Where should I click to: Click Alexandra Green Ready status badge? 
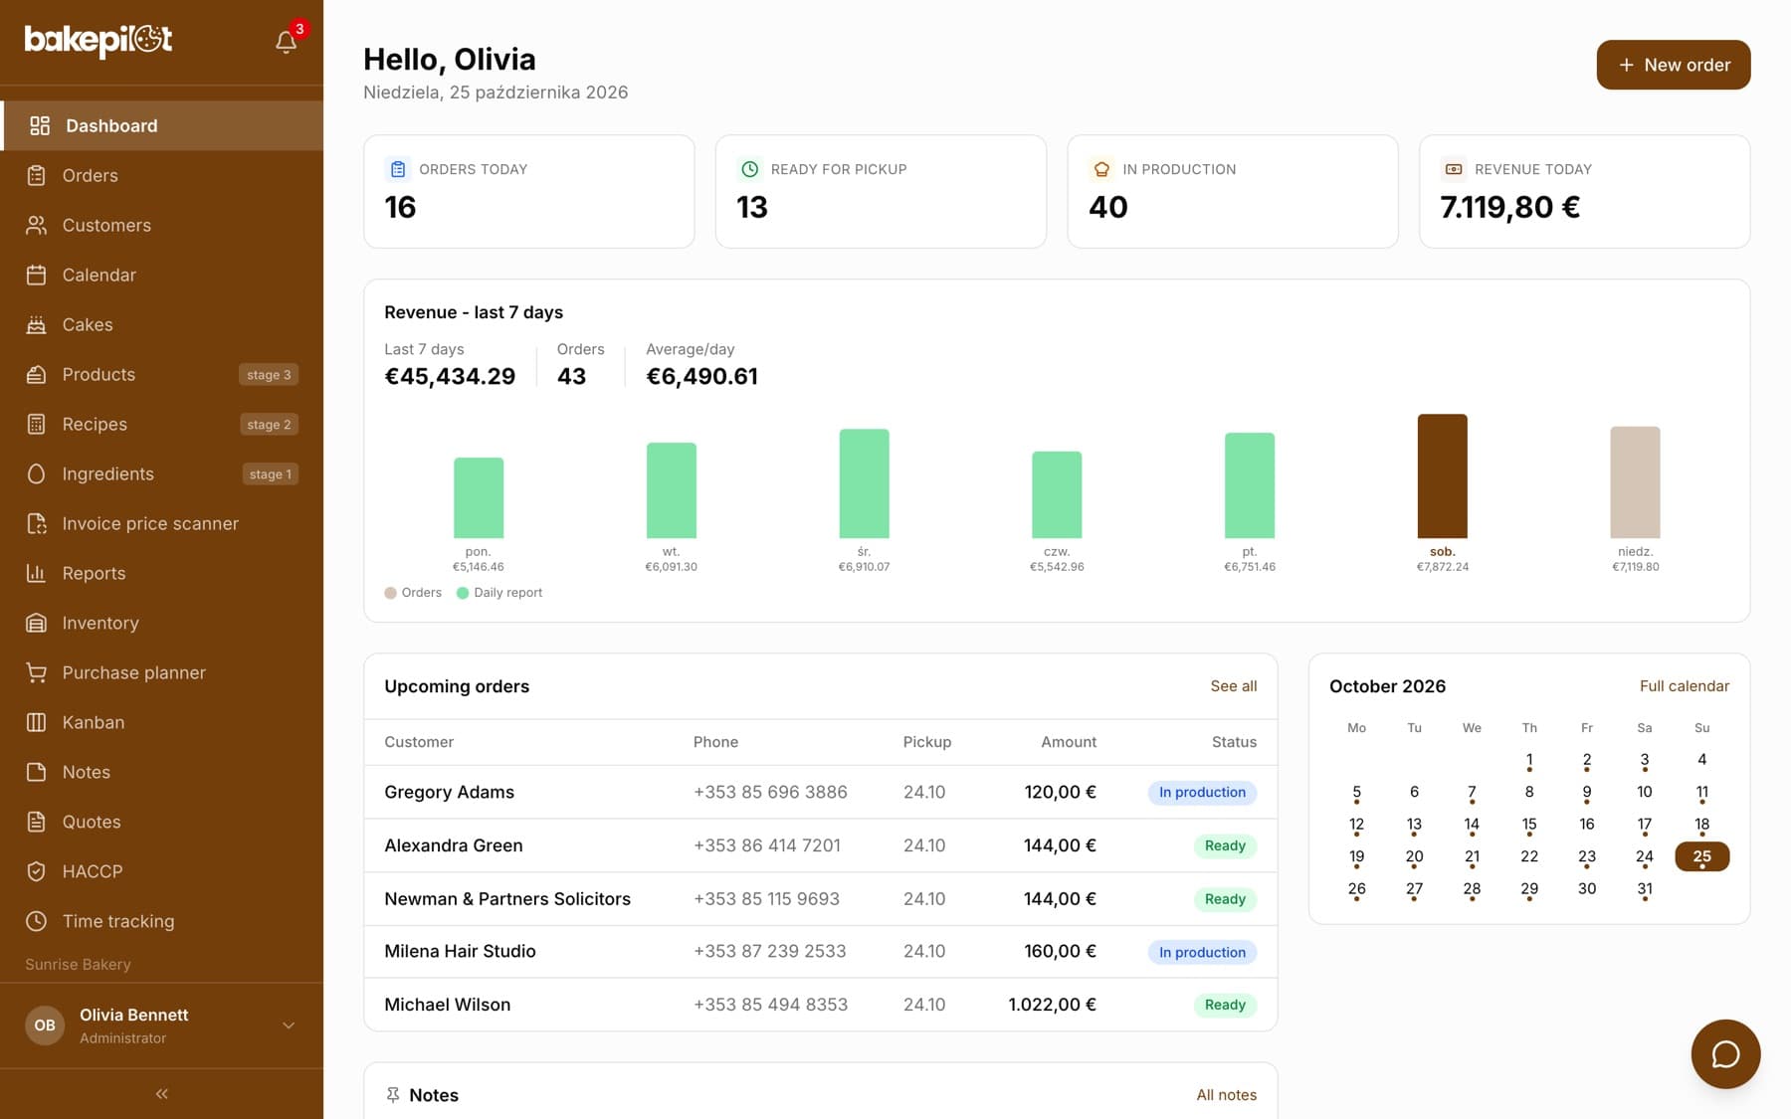click(x=1225, y=845)
